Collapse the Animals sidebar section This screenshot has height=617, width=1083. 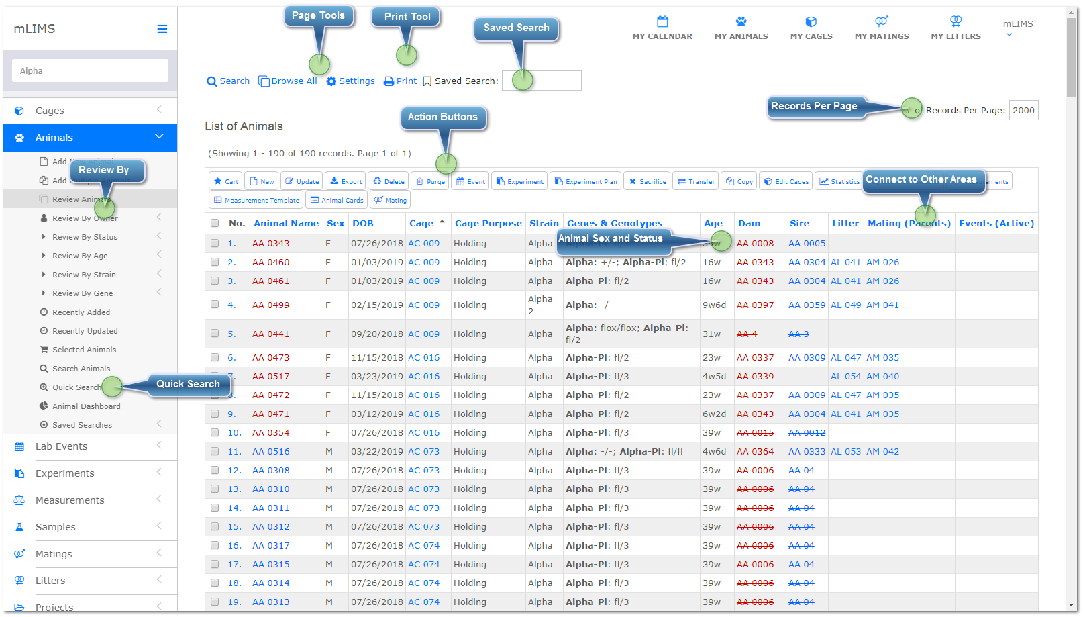90,138
